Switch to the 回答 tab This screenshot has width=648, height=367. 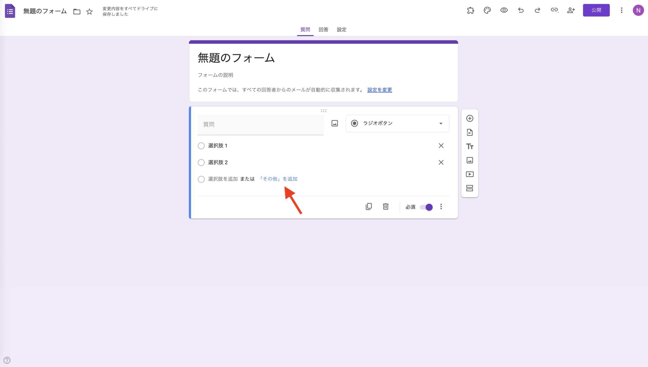323,29
